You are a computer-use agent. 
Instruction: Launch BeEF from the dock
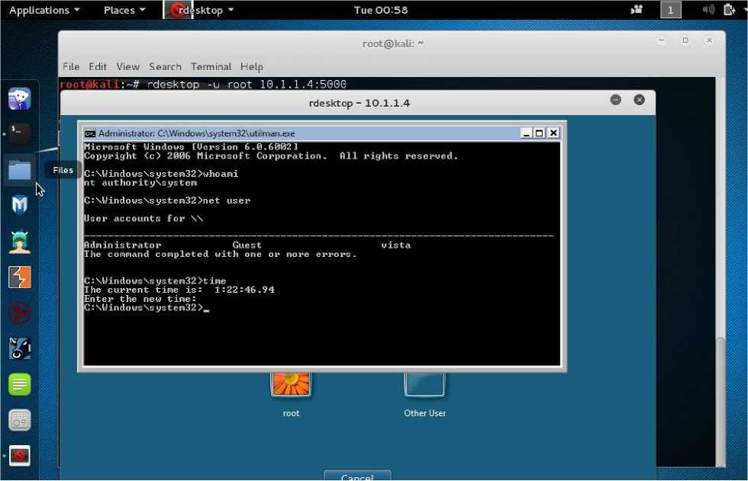click(20, 348)
